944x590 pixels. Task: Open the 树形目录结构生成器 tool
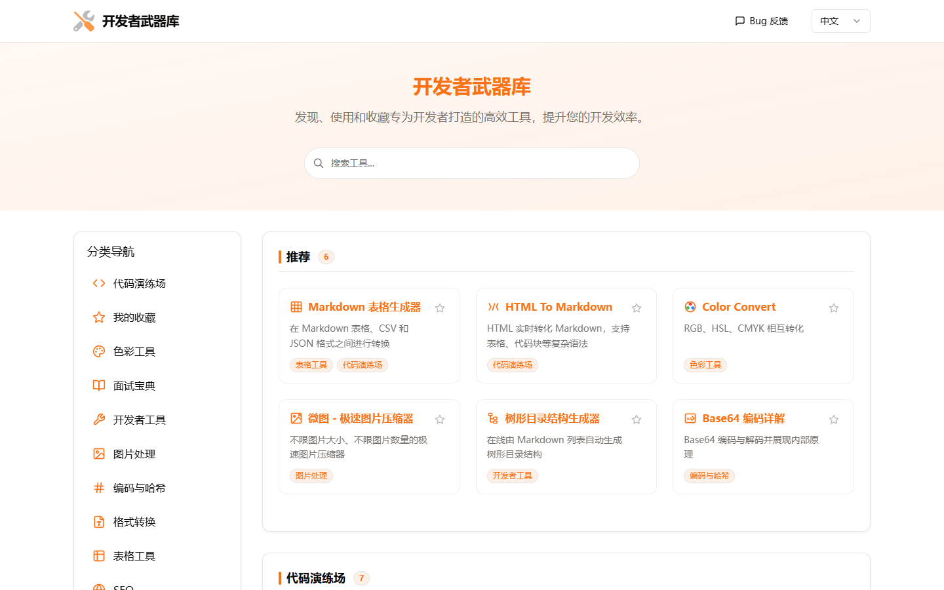click(x=553, y=418)
